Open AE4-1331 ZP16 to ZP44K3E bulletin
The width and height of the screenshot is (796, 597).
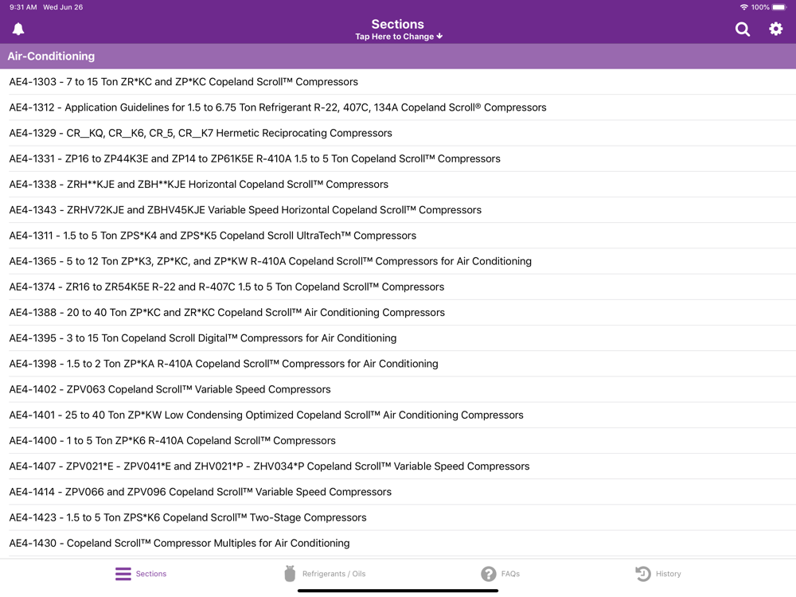398,159
